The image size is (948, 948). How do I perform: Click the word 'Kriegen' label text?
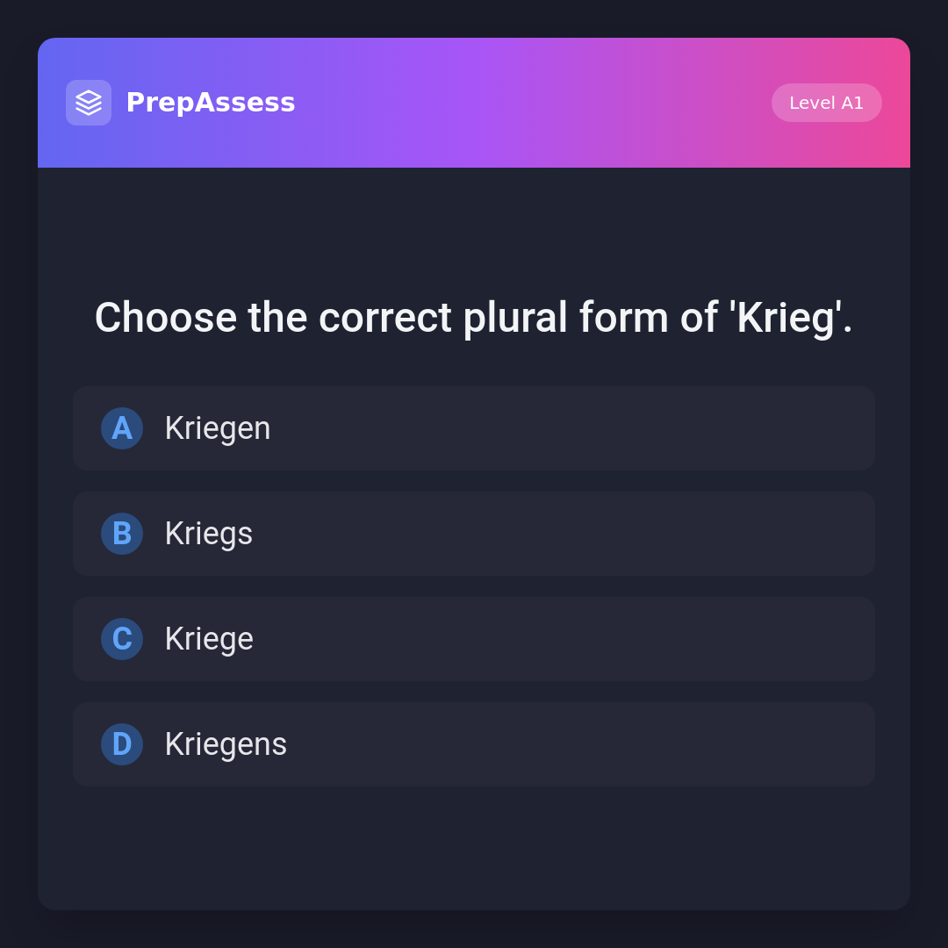218,428
